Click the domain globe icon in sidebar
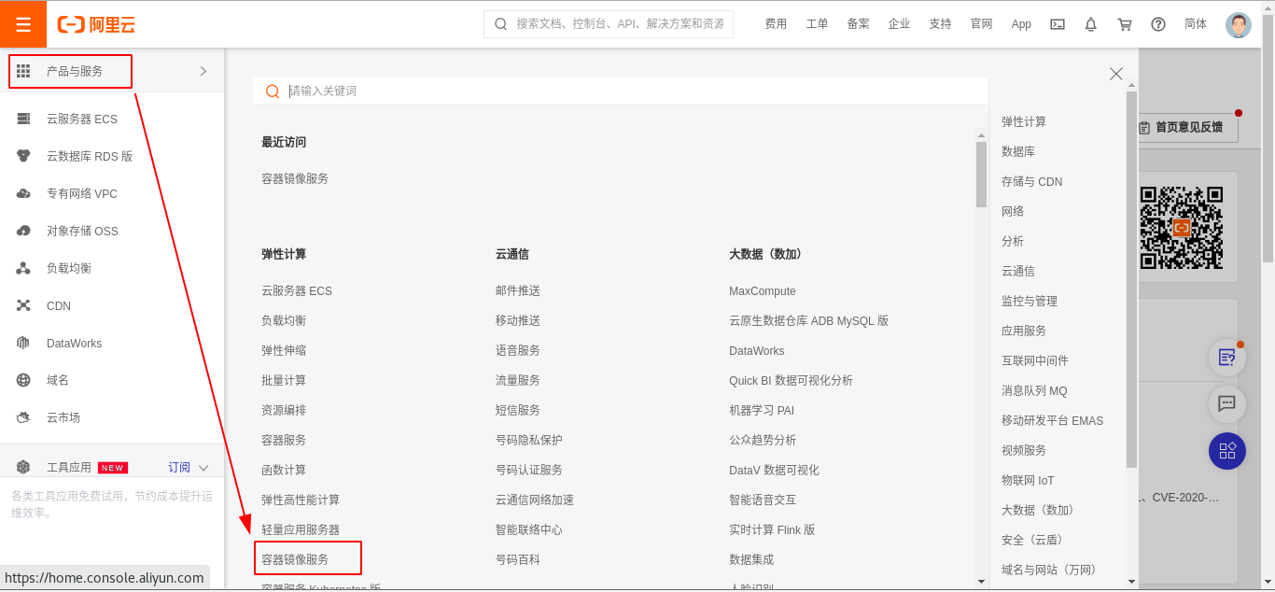The height and width of the screenshot is (592, 1275). [23, 380]
